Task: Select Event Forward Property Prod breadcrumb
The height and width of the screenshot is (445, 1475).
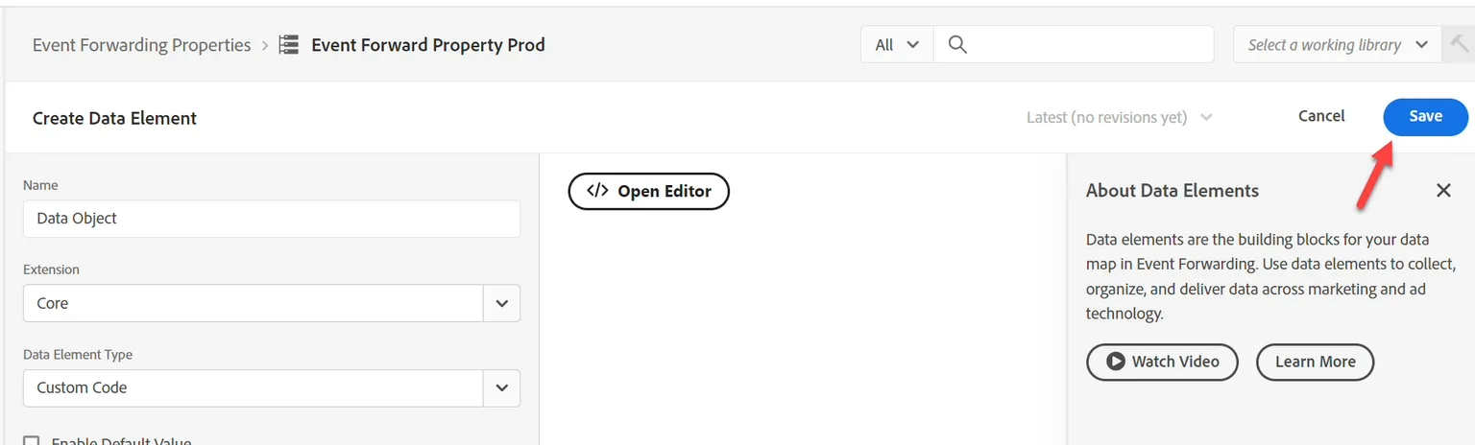Action: tap(428, 45)
